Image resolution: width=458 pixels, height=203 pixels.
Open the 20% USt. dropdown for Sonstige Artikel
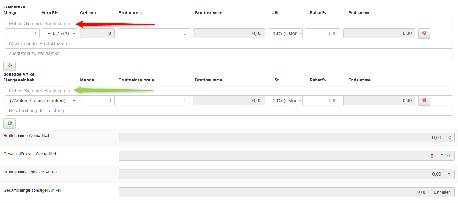[x=285, y=100]
